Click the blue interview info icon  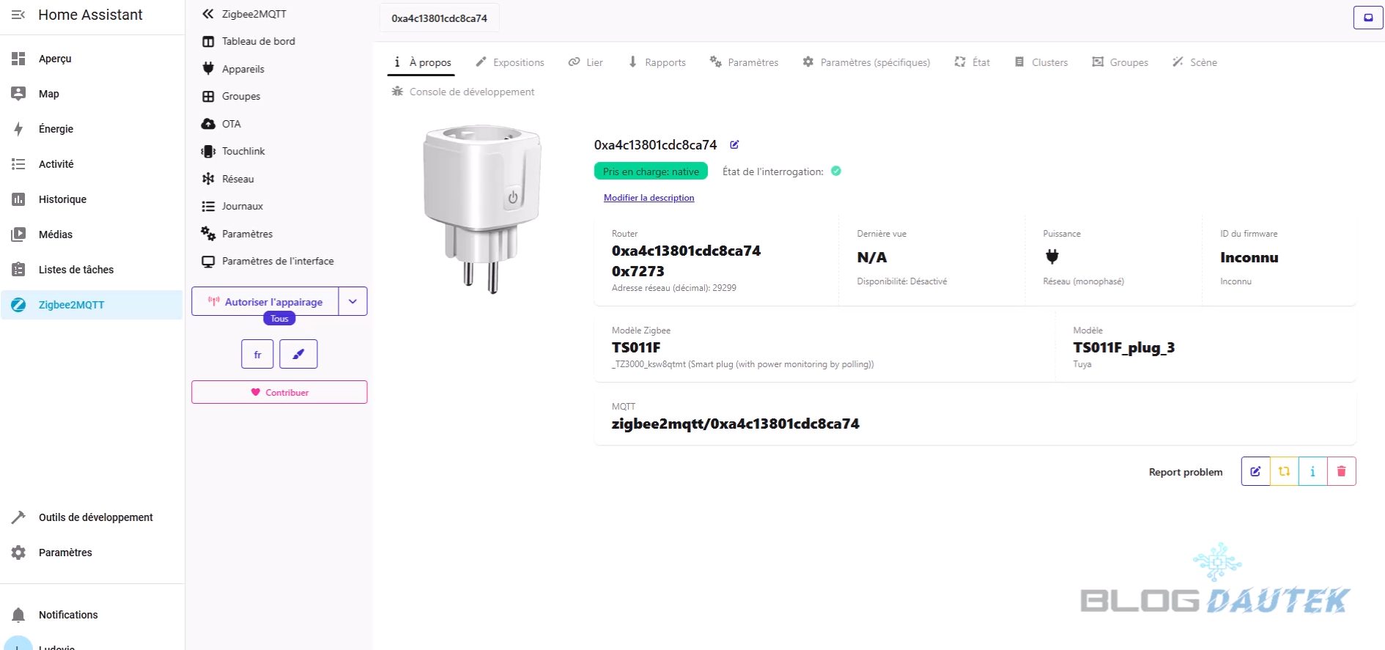coord(1312,471)
